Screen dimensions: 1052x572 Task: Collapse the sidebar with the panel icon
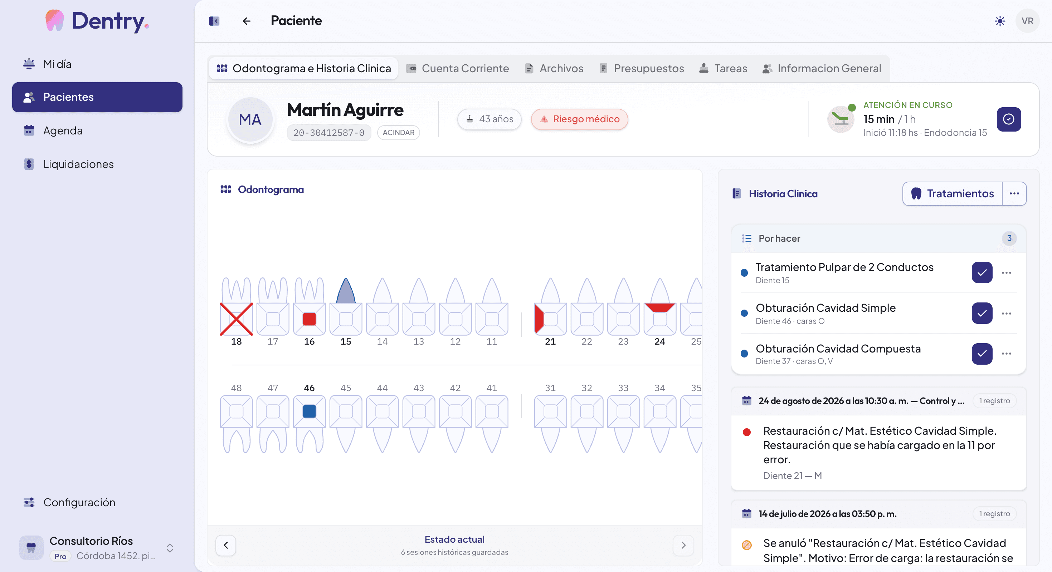click(214, 21)
